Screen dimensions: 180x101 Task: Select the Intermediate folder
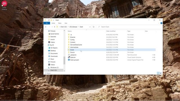(x=74, y=47)
